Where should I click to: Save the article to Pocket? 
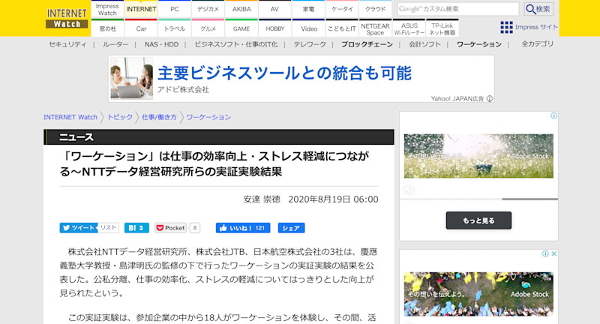170,228
